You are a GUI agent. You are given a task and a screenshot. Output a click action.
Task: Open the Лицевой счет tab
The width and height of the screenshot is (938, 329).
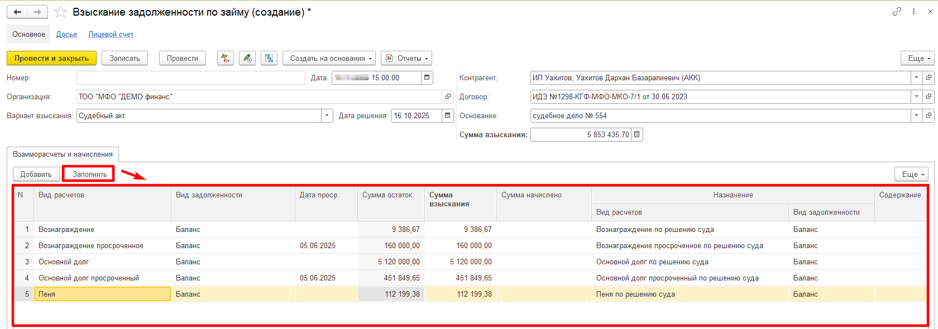click(x=111, y=34)
